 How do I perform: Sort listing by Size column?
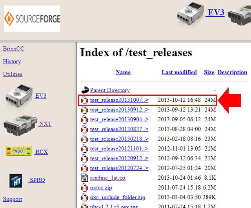tap(209, 72)
